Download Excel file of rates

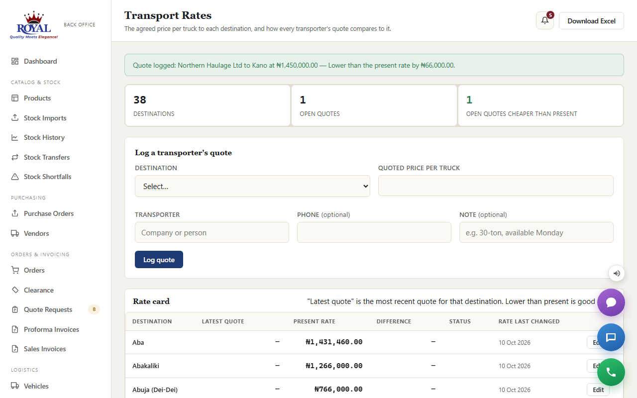point(591,21)
